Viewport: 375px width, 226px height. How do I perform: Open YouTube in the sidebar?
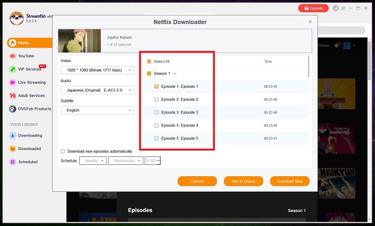pos(26,56)
